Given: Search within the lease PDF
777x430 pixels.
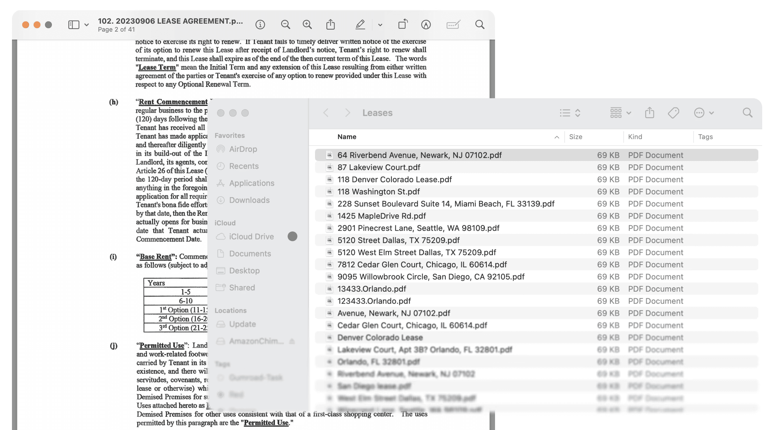Looking at the screenshot, I should point(479,24).
